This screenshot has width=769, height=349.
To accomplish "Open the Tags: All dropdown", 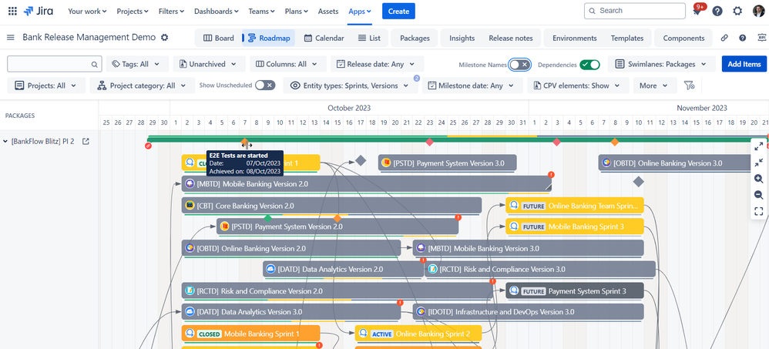I will 137,64.
